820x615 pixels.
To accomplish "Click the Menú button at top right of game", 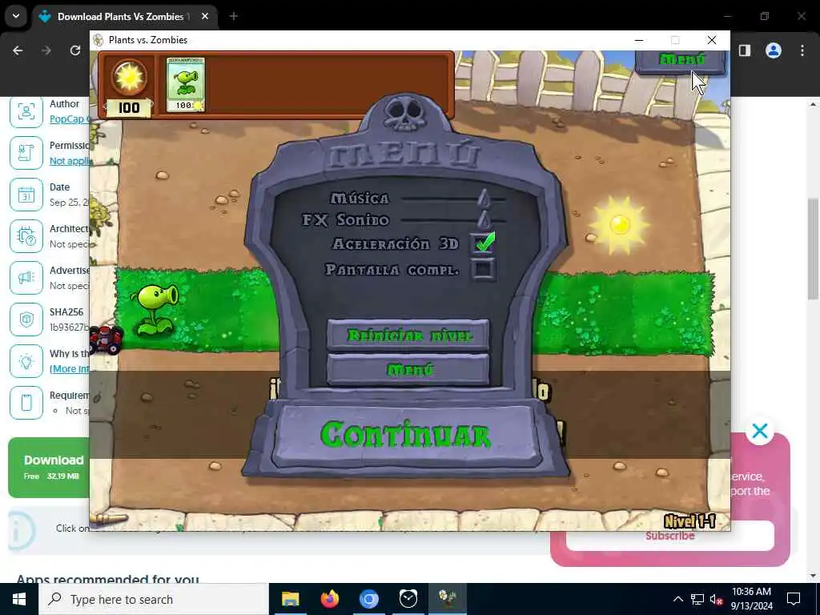I will [x=681, y=61].
